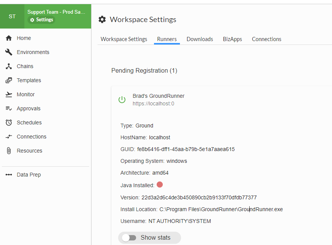332x245 pixels.
Task: Click the Resources paperclip icon
Action: click(x=9, y=151)
